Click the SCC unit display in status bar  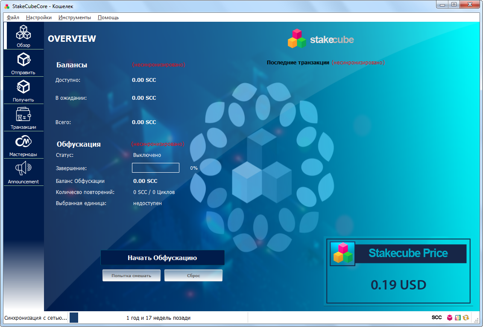[437, 318]
